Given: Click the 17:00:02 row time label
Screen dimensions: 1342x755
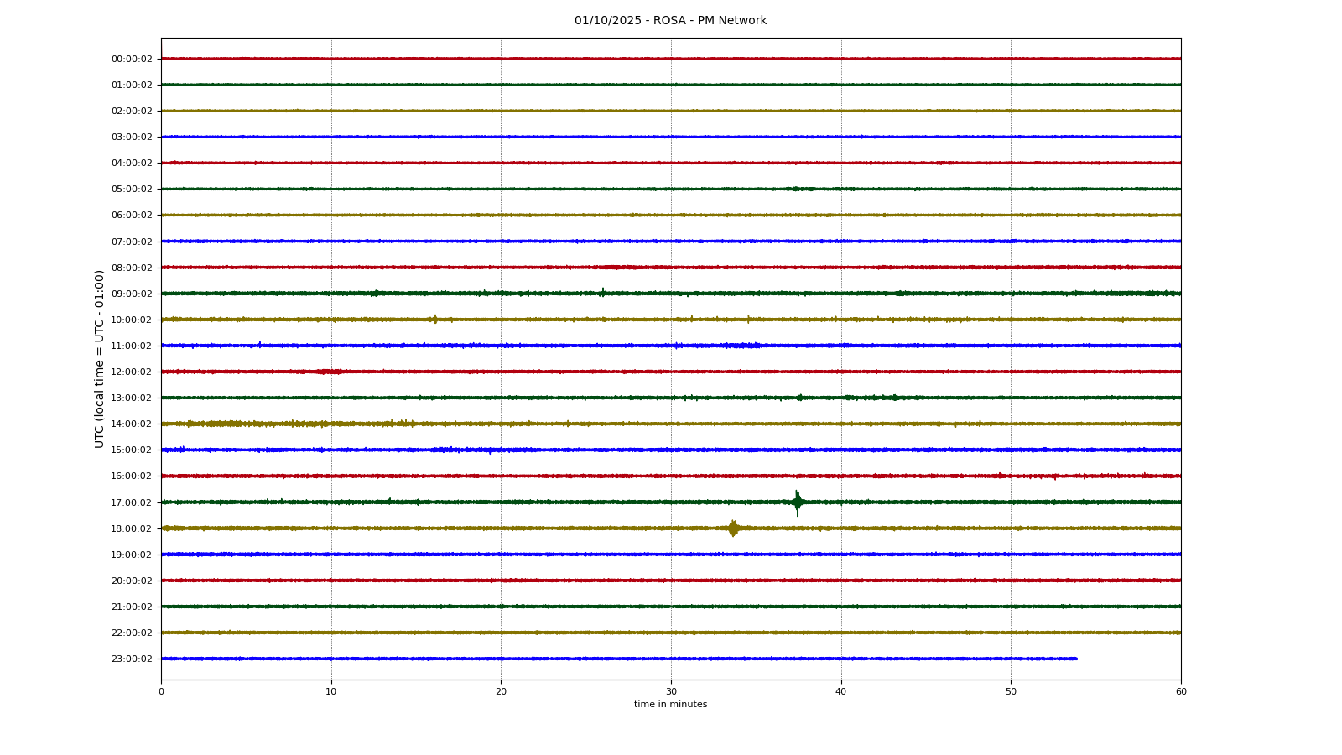Looking at the screenshot, I should pos(132,502).
